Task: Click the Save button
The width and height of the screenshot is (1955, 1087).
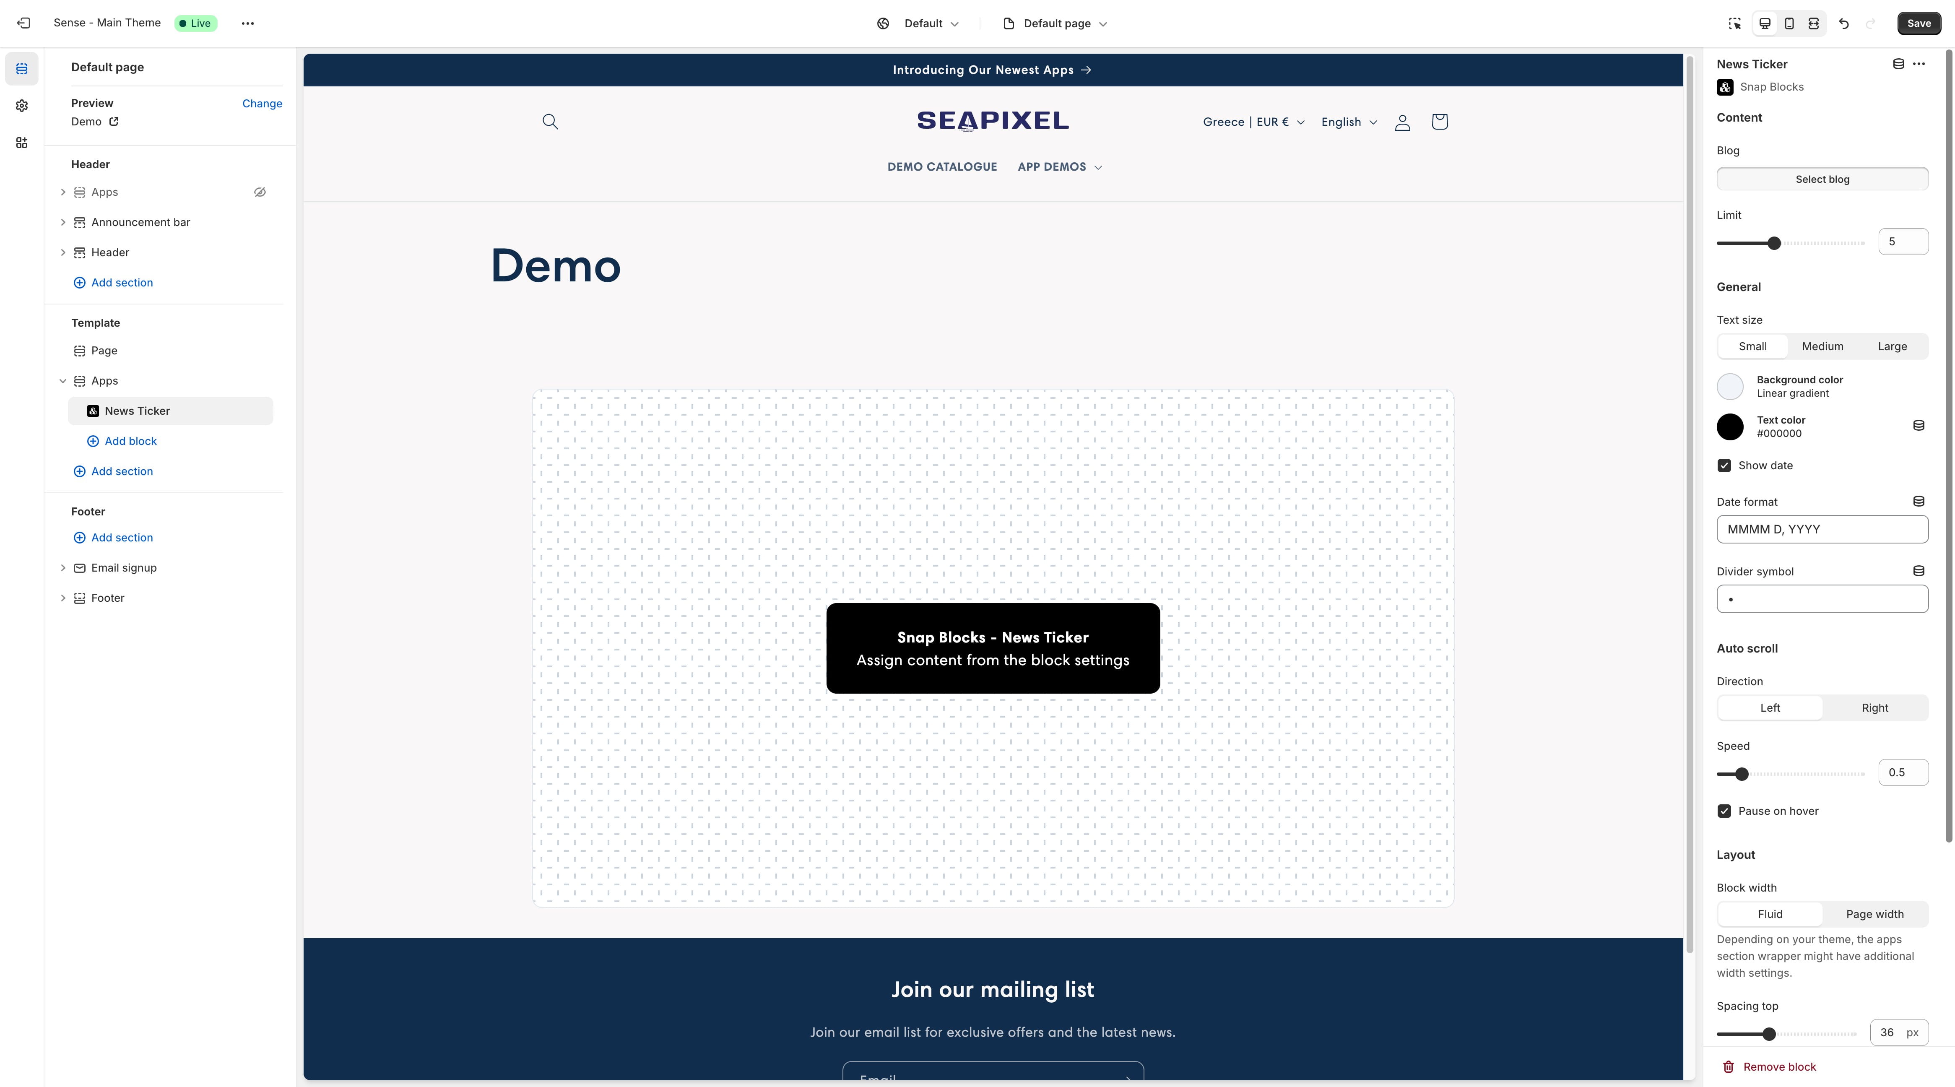Action: 1919,23
